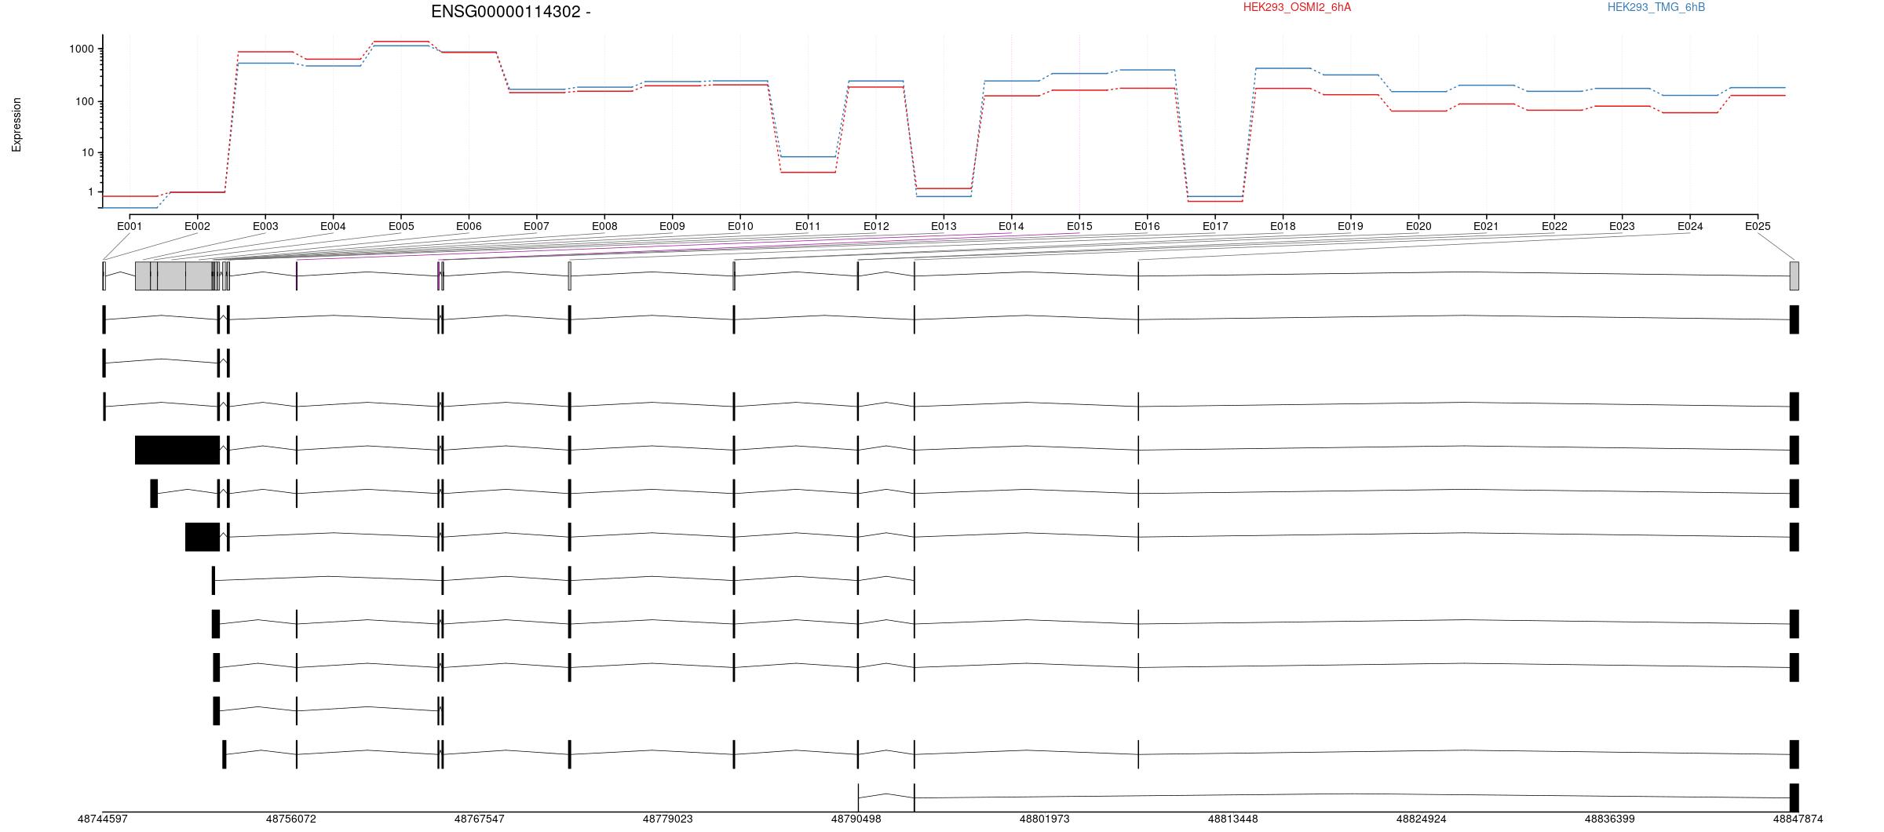Click exon bin label E004
1884x832 pixels.
tap(333, 227)
